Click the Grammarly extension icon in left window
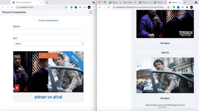 tap(72, 7)
